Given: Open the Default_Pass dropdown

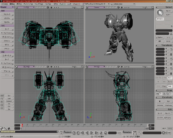Looking at the screenshot, I should coord(123,4).
